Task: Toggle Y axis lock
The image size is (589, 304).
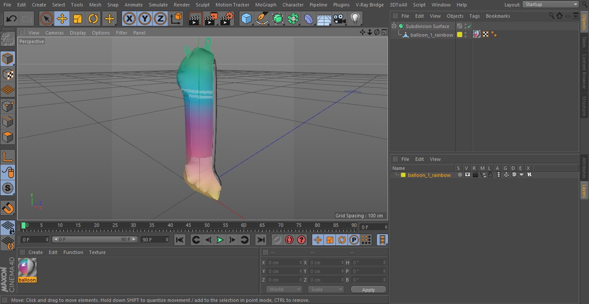Action: coord(145,19)
